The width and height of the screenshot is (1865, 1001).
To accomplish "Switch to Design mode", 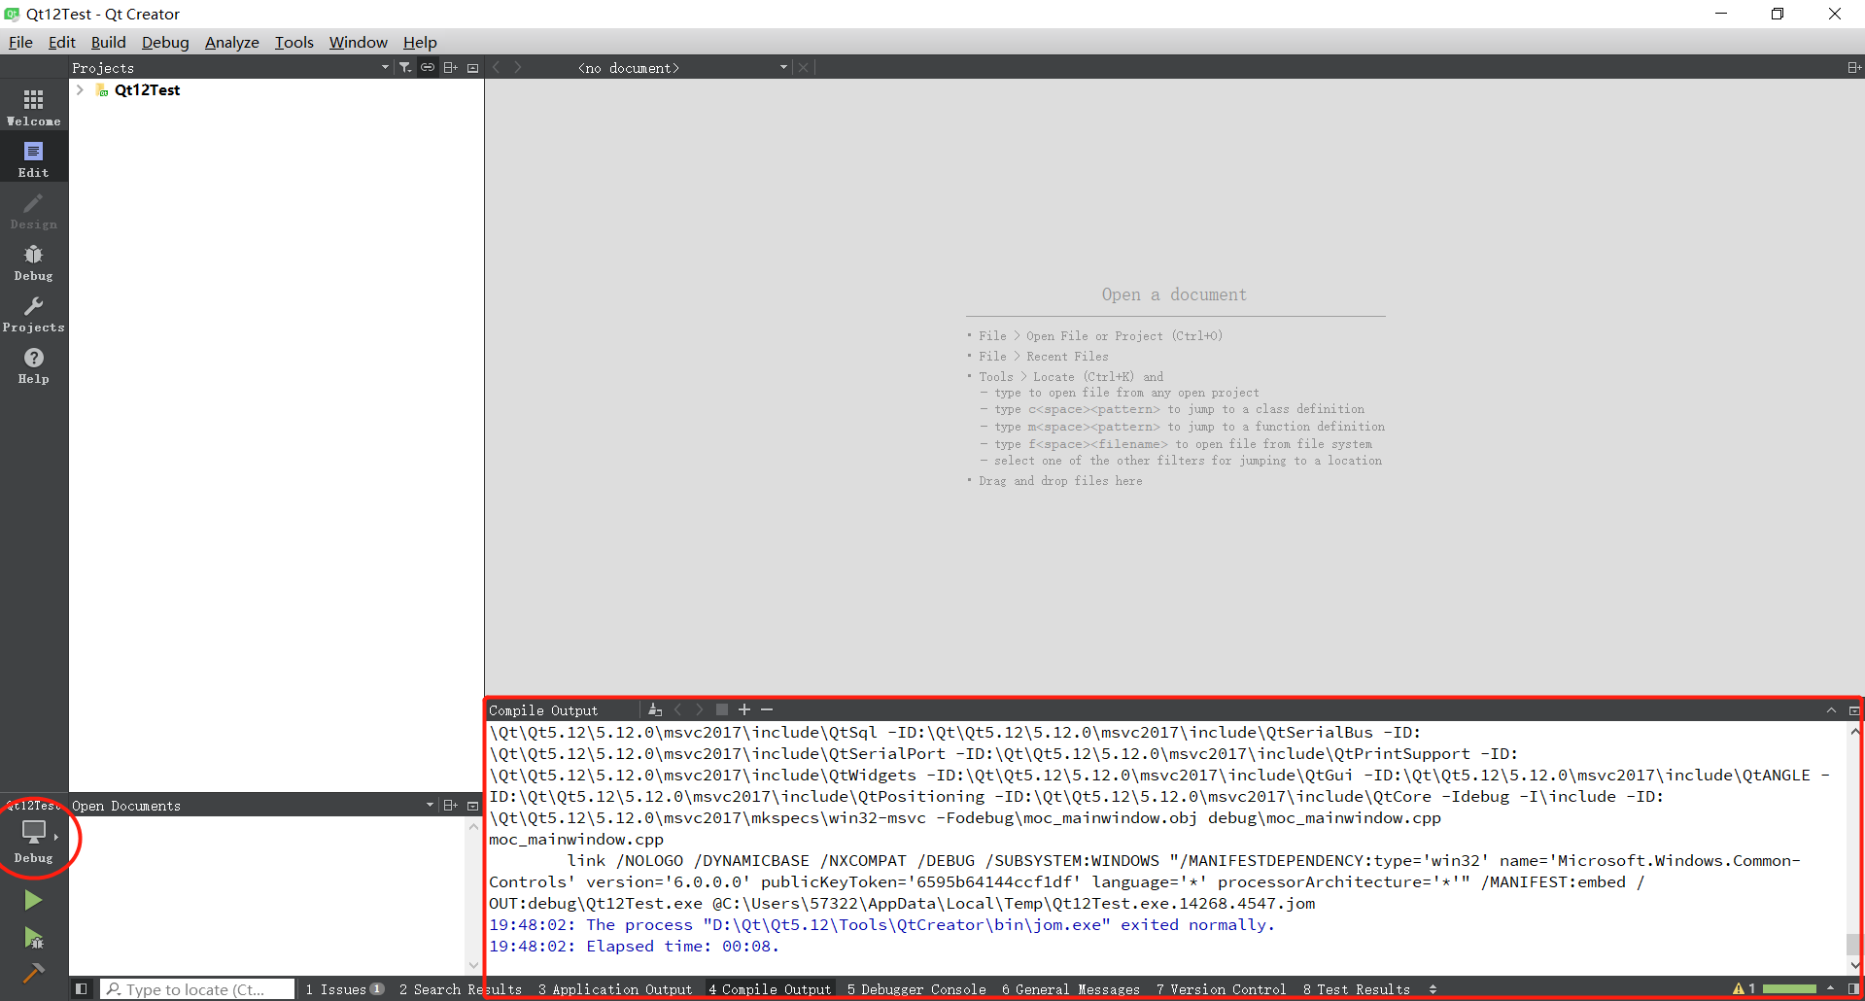I will (34, 211).
